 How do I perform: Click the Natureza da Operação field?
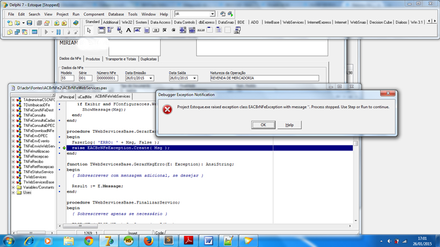(265, 78)
